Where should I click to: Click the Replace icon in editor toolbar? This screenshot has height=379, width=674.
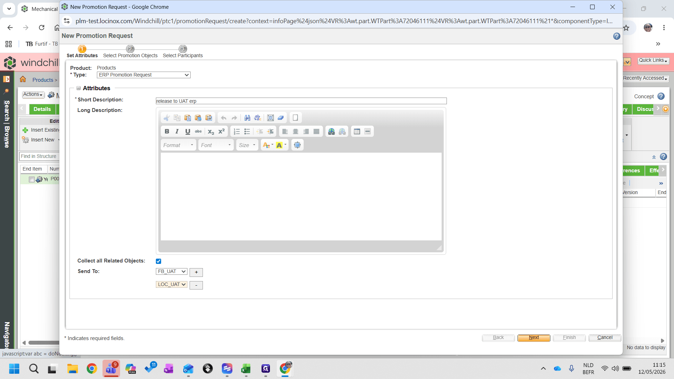[258, 118]
